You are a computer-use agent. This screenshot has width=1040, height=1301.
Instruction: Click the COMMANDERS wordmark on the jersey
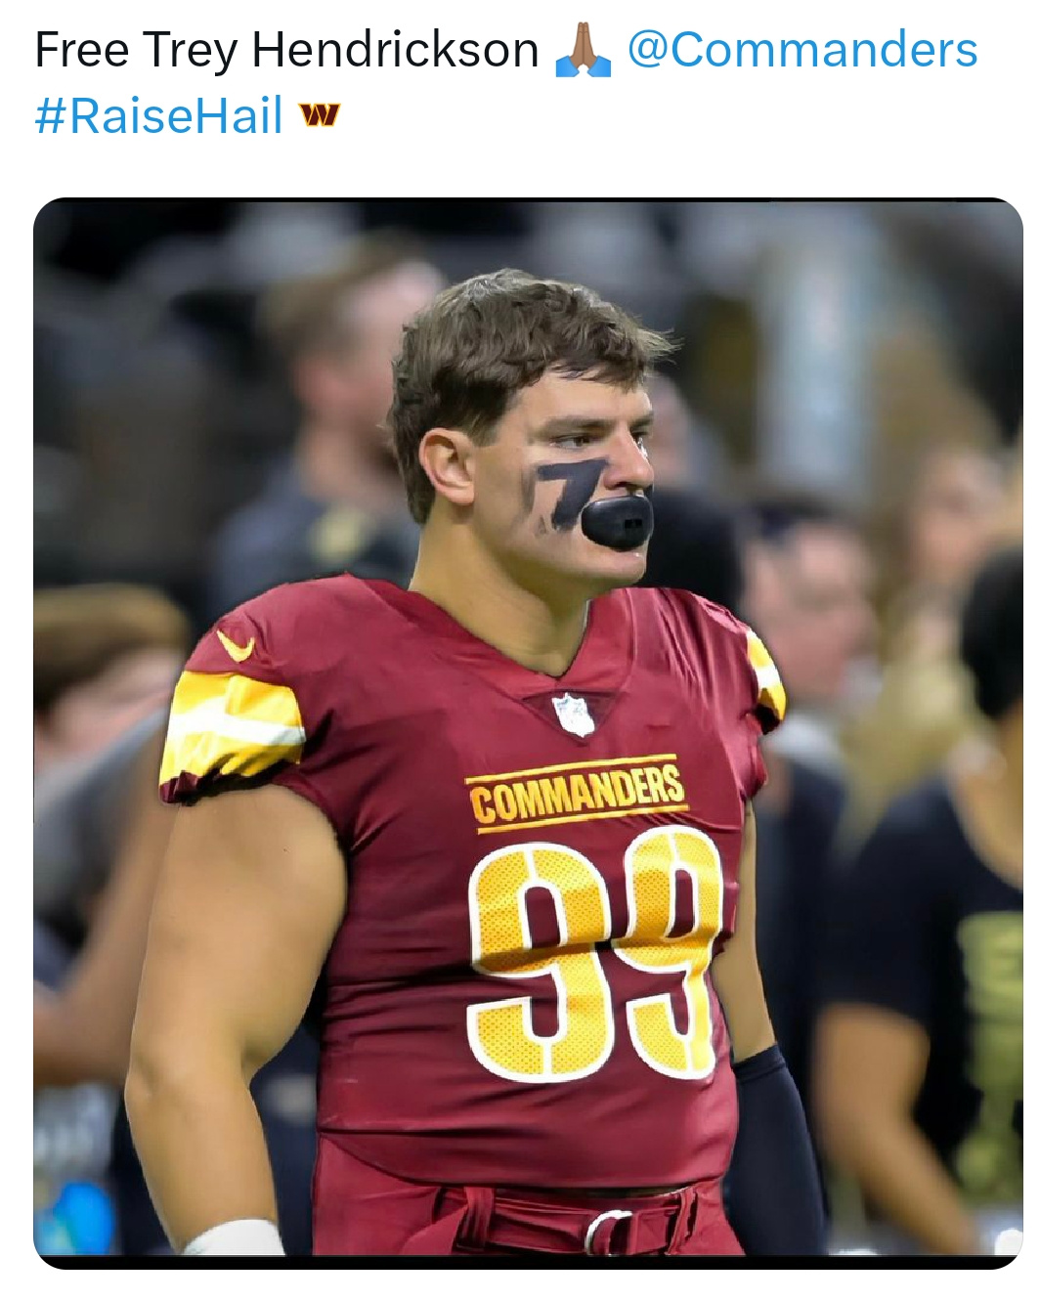click(577, 793)
